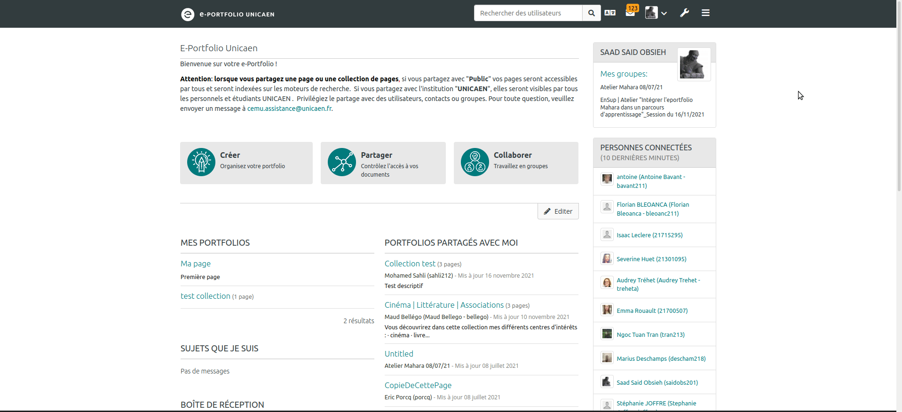Image resolution: width=902 pixels, height=412 pixels.
Task: Click SAAD SAID OBSIEH profile picture
Action: (x=693, y=64)
